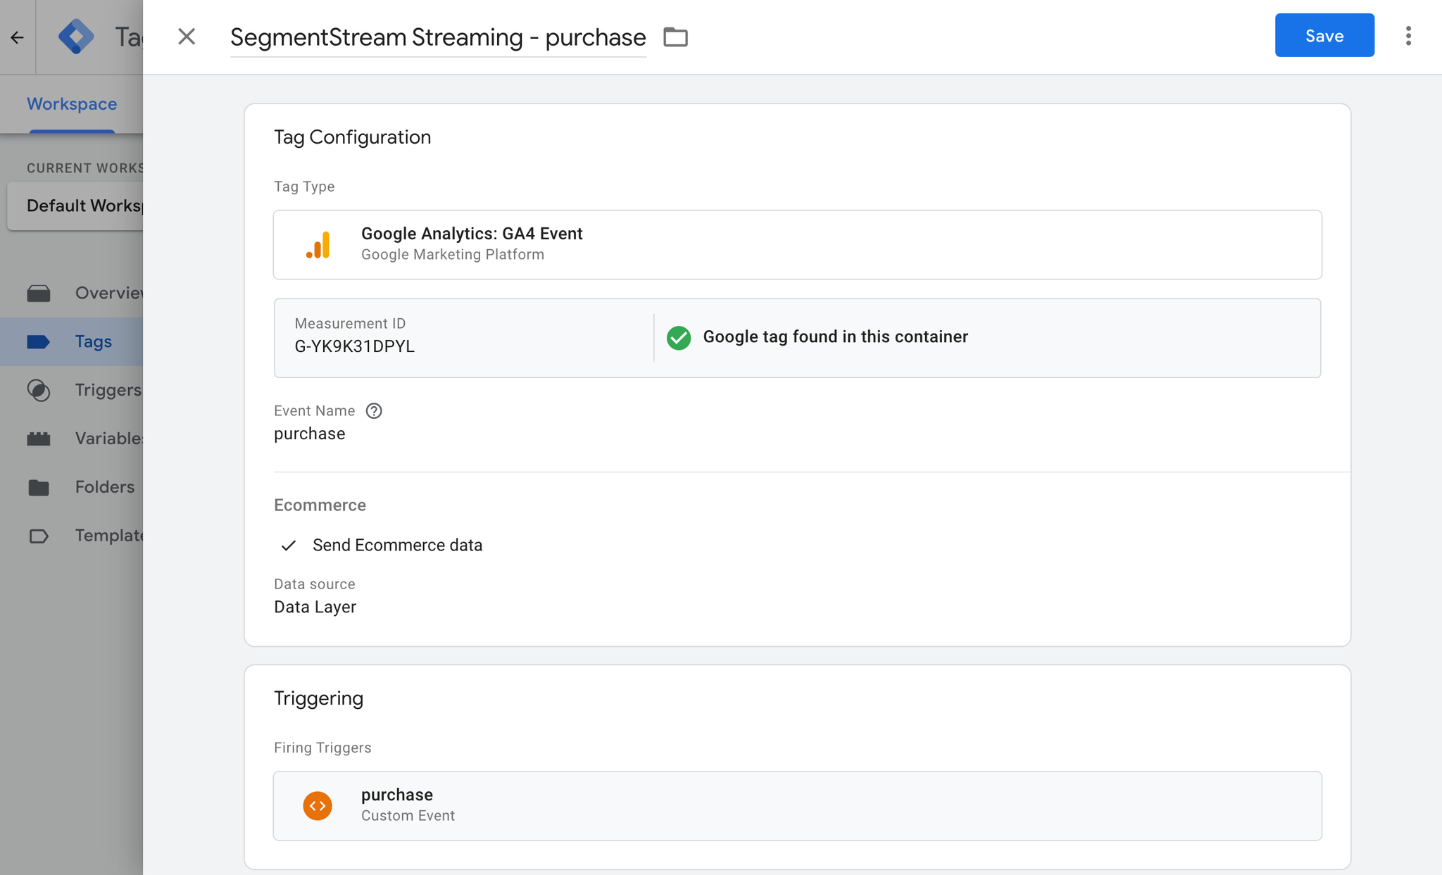Click the Data Layer data source value
This screenshot has height=875, width=1442.
(x=315, y=607)
